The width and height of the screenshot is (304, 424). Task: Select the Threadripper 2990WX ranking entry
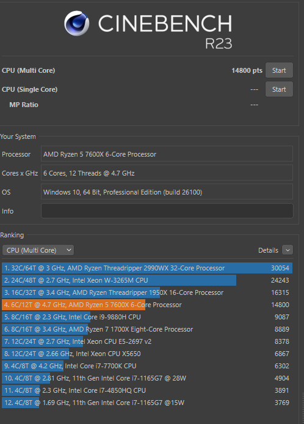tap(147, 268)
